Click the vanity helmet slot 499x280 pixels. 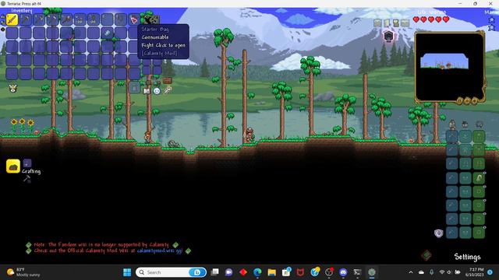point(465,137)
